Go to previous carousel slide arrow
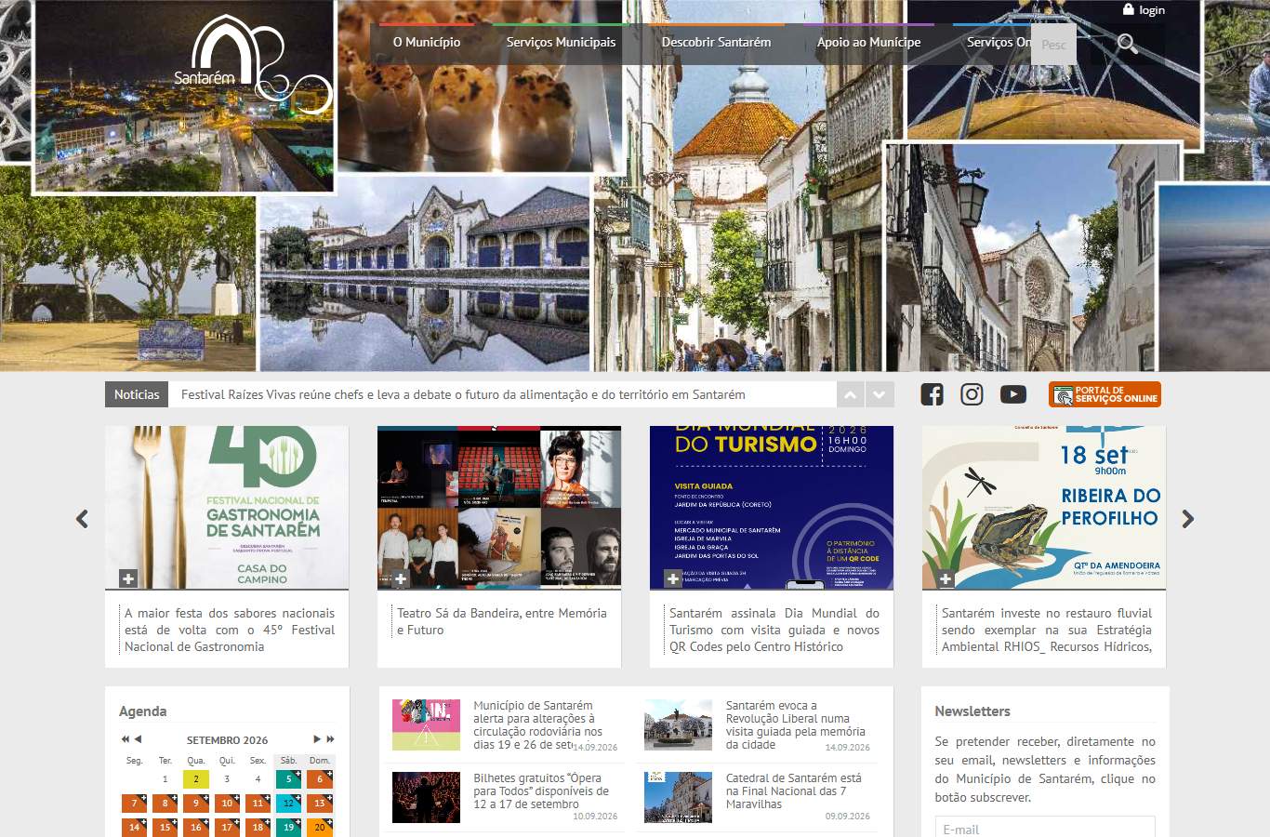Image resolution: width=1270 pixels, height=837 pixels. [82, 519]
